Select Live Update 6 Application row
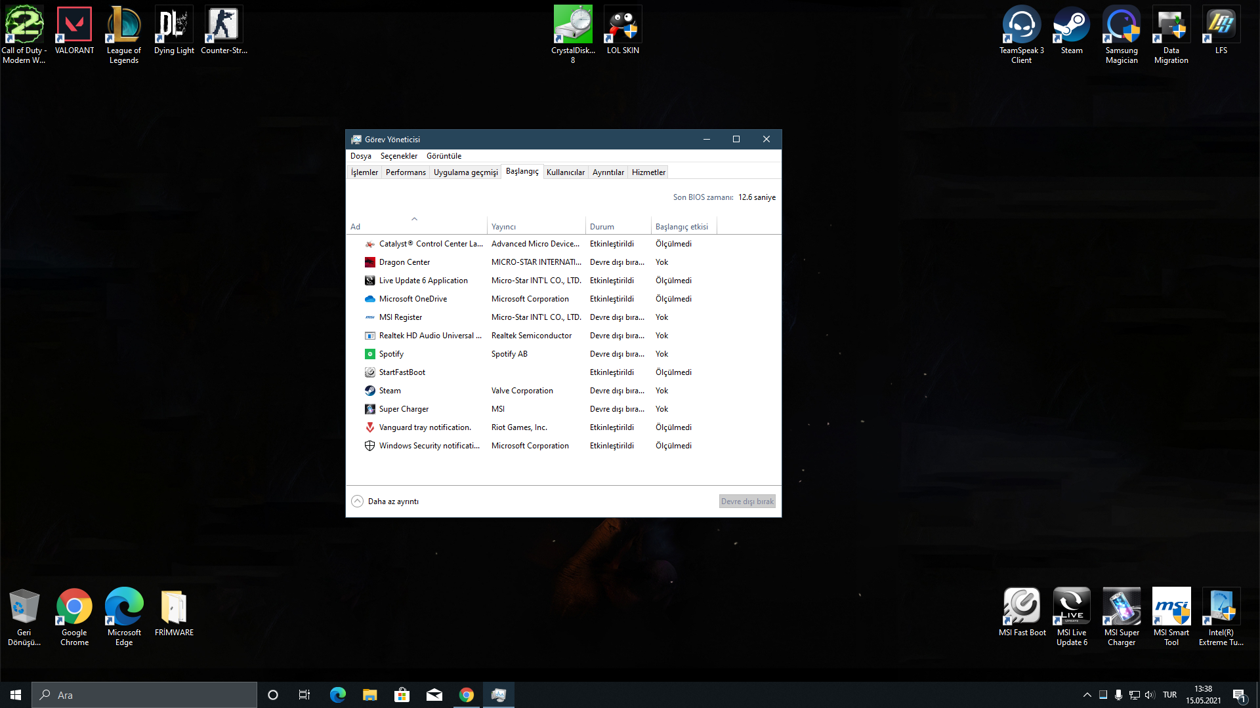 click(563, 281)
